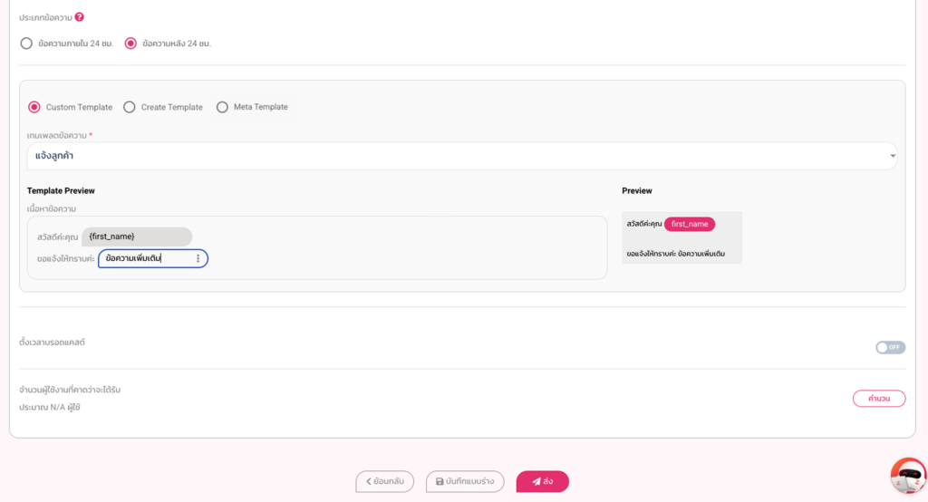Click the Template Preview heading
928x502 pixels.
click(x=61, y=191)
